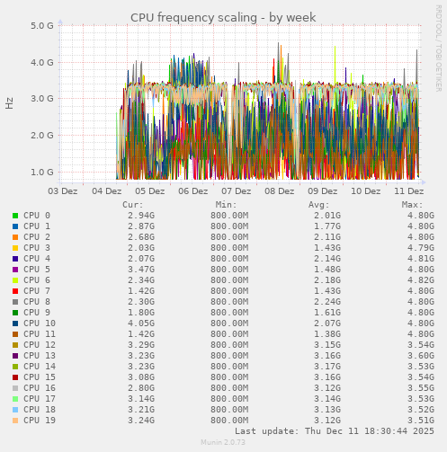Click the 'Last update' timestamp text
447x452 pixels.
335,431
